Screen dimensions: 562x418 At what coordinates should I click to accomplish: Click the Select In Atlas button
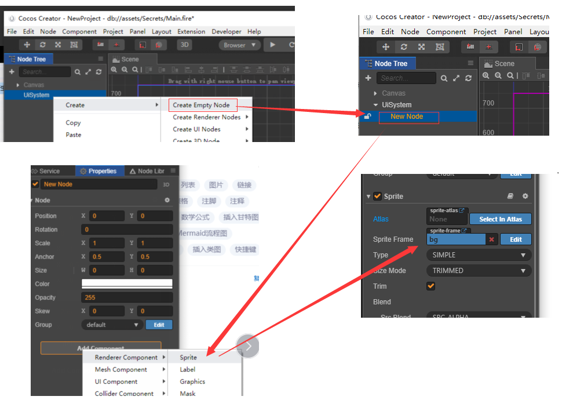[500, 219]
